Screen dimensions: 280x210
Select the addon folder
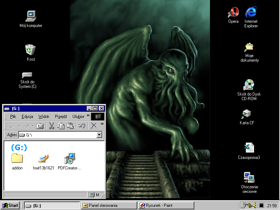pos(17,159)
